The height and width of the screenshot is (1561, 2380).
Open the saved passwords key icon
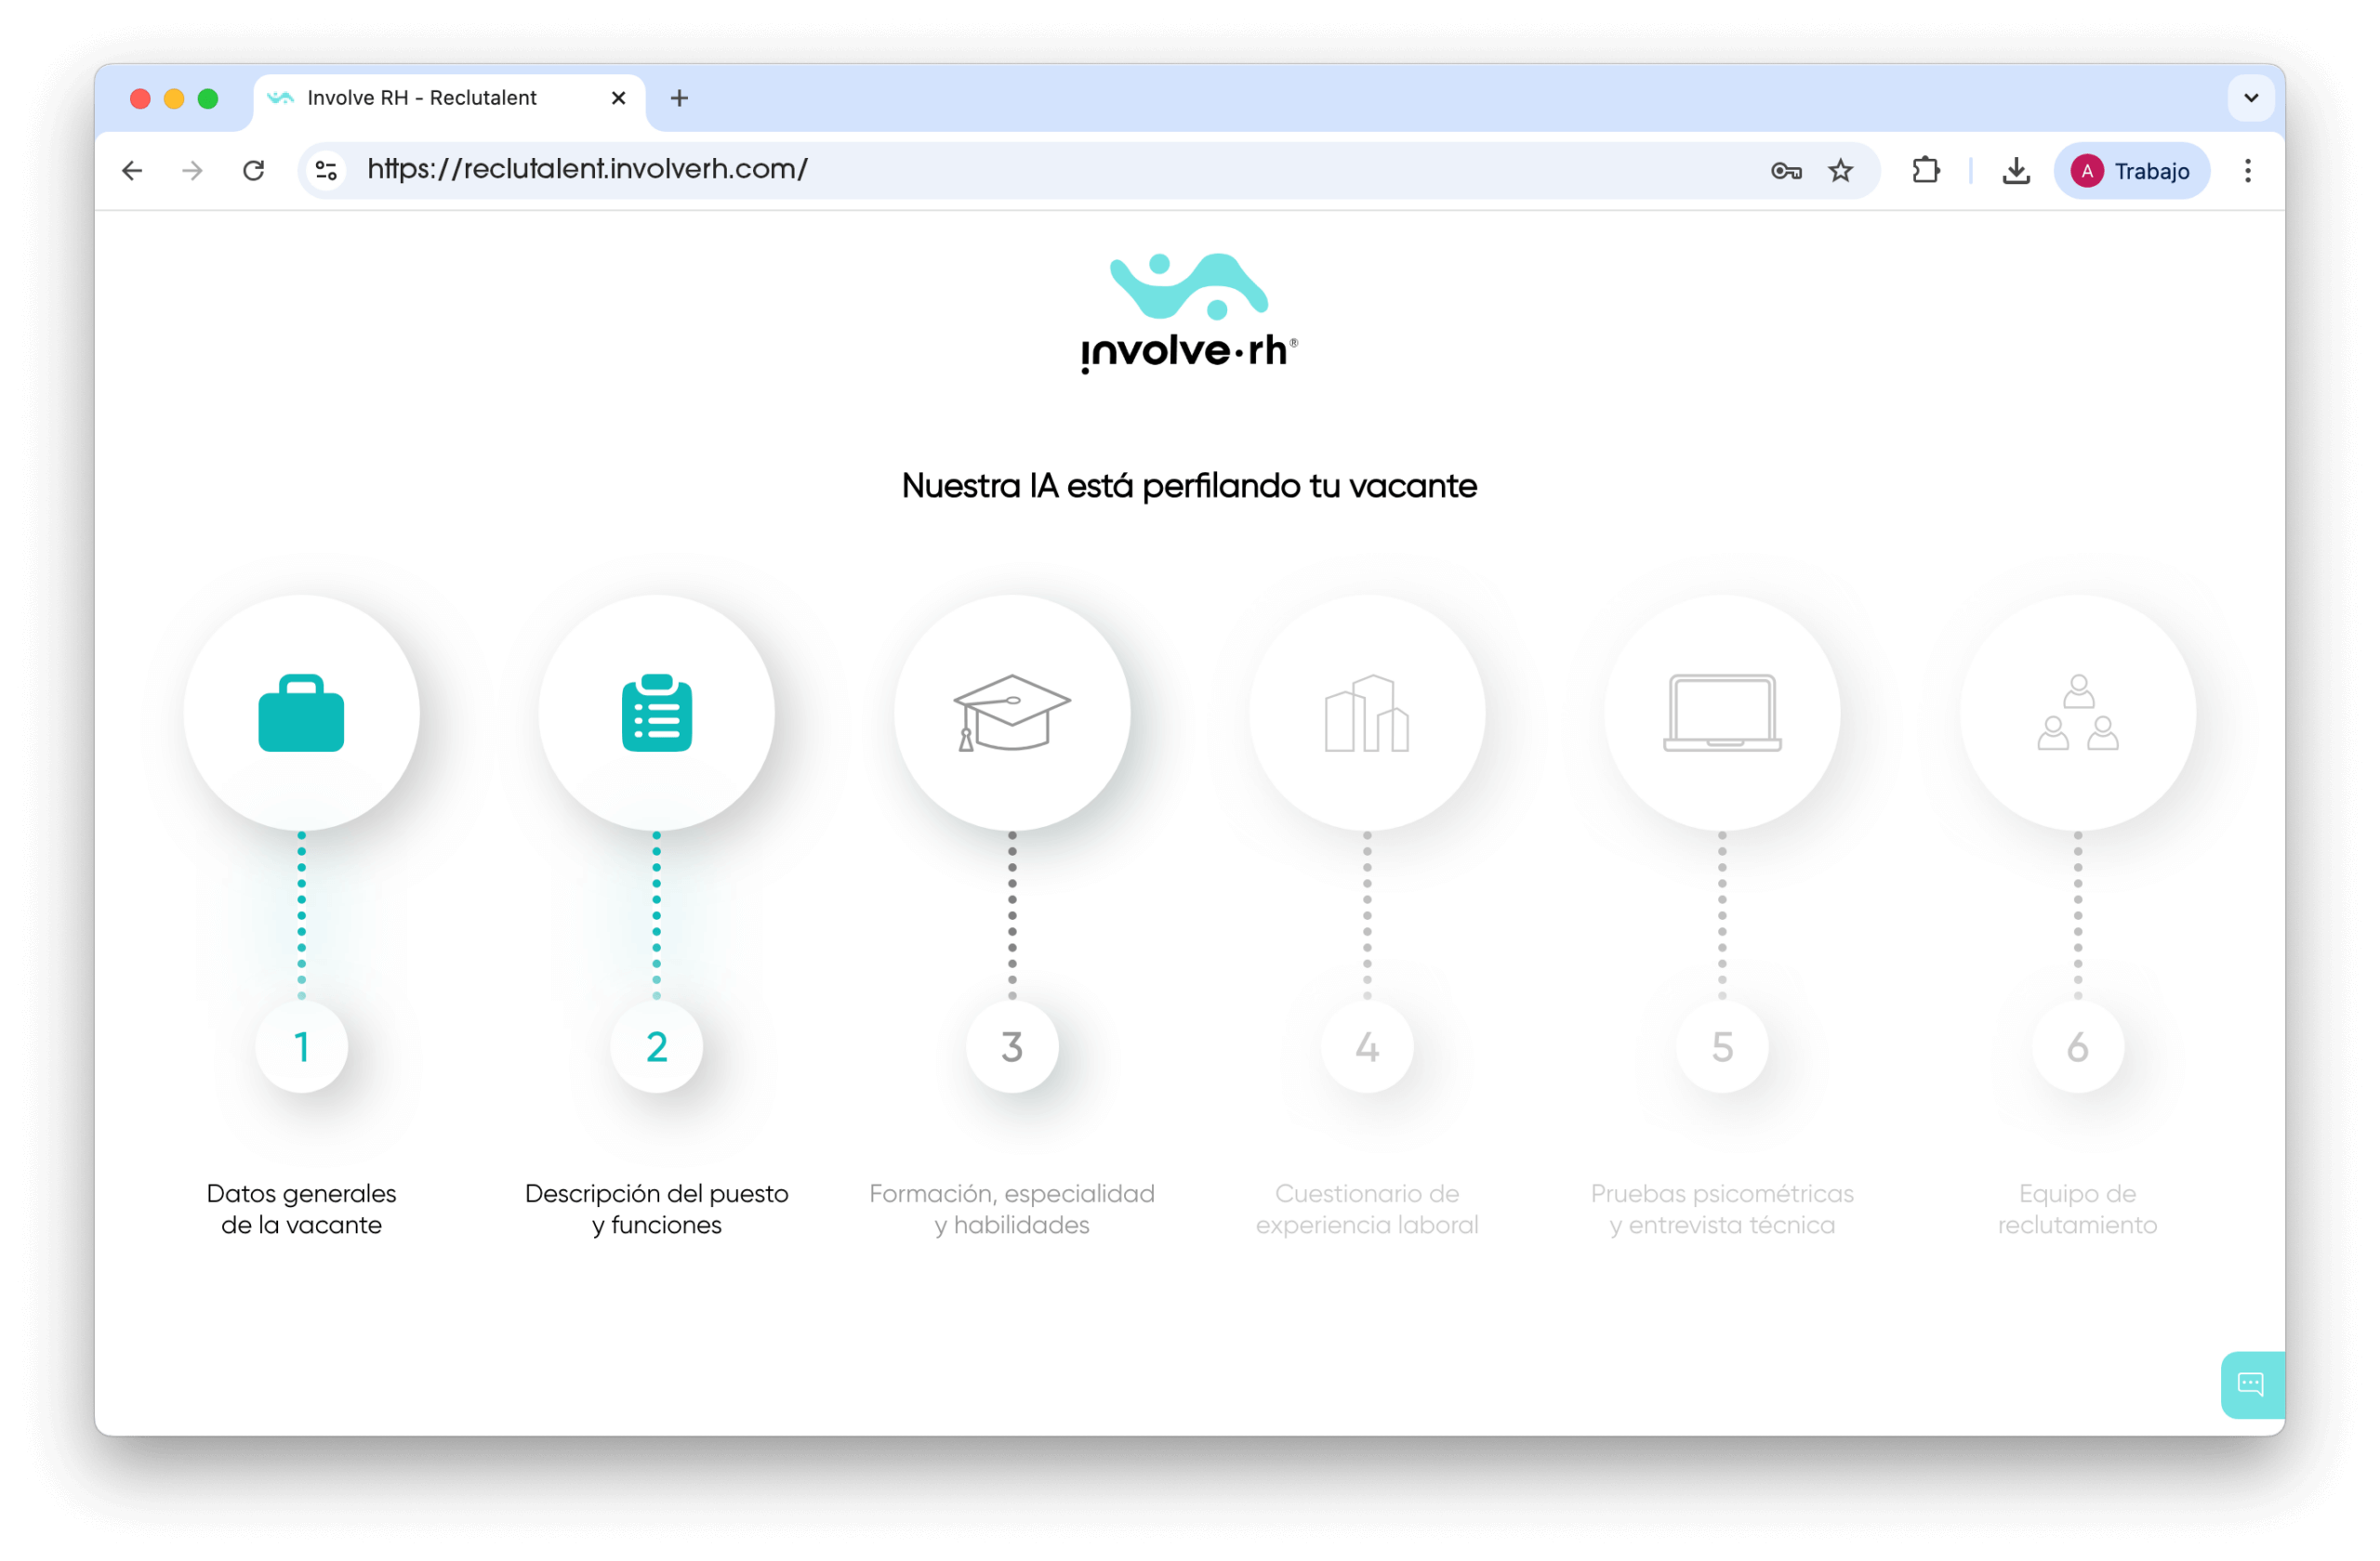[1786, 171]
